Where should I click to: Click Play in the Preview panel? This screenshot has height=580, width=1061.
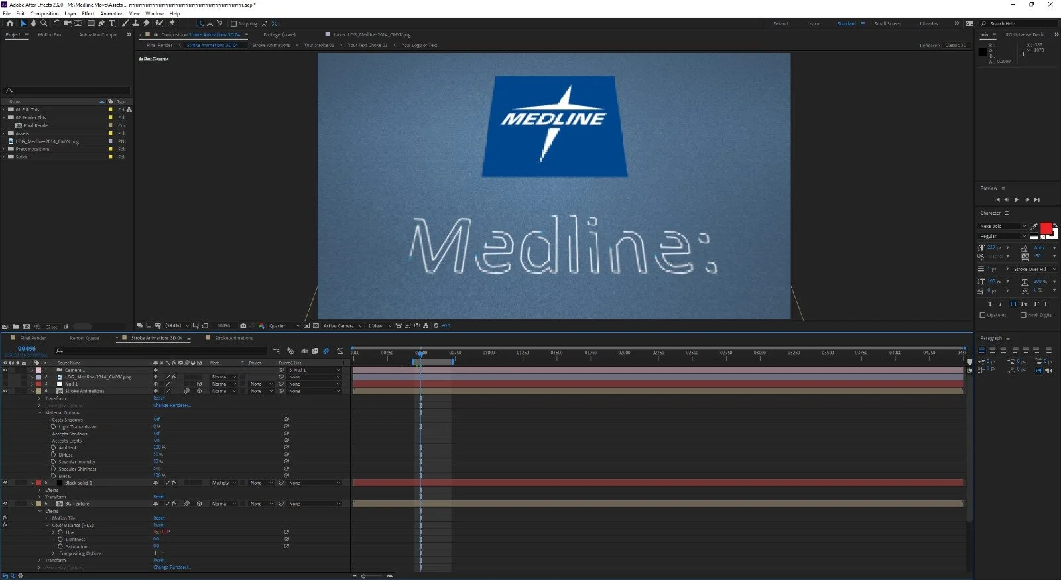click(1017, 200)
